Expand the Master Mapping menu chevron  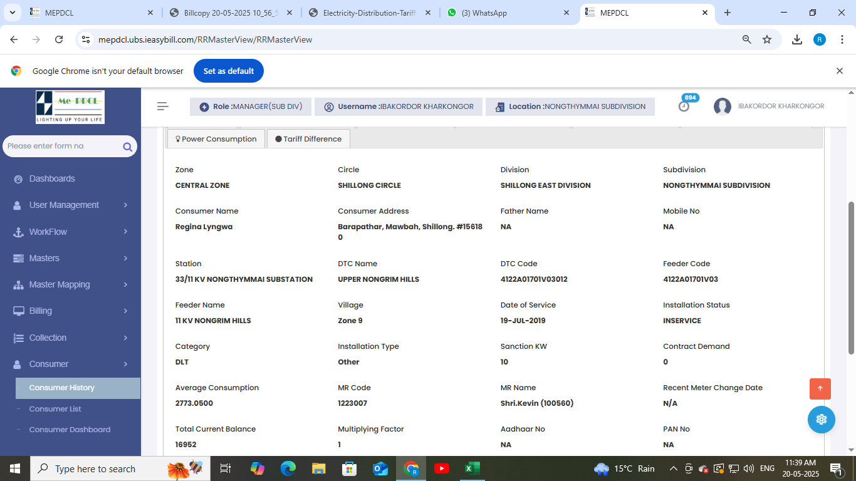tap(125, 285)
